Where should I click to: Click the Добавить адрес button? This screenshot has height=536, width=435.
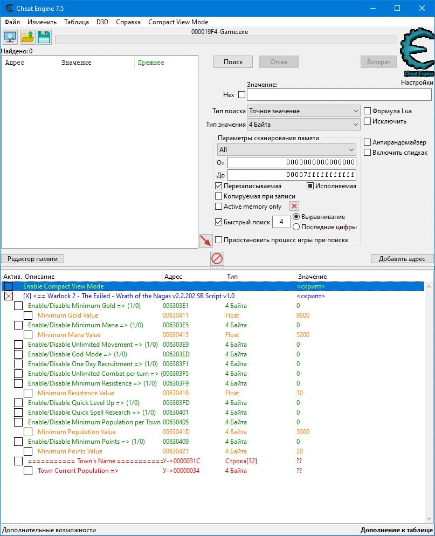tap(402, 259)
